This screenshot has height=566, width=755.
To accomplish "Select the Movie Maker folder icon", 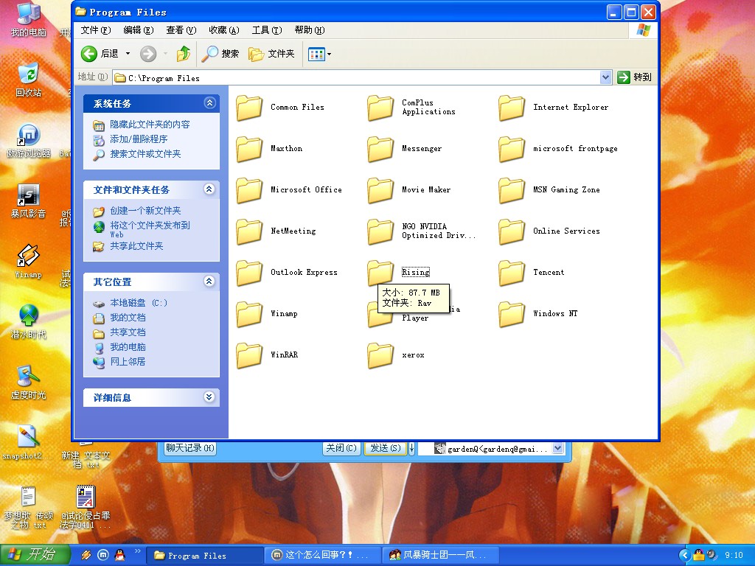I will click(380, 190).
